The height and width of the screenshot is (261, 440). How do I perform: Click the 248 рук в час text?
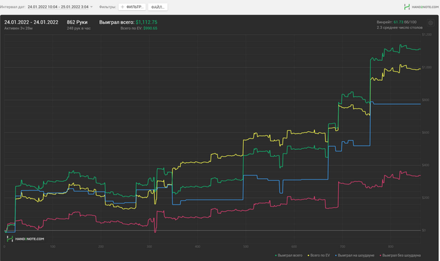point(79,28)
